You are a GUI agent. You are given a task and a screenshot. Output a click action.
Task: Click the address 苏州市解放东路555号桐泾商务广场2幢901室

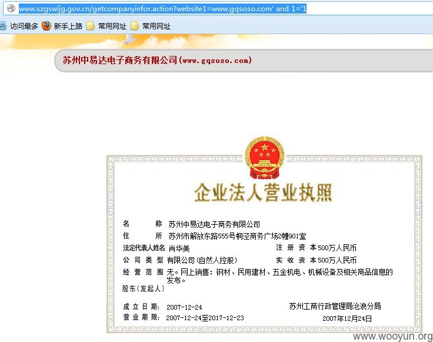coord(237,236)
